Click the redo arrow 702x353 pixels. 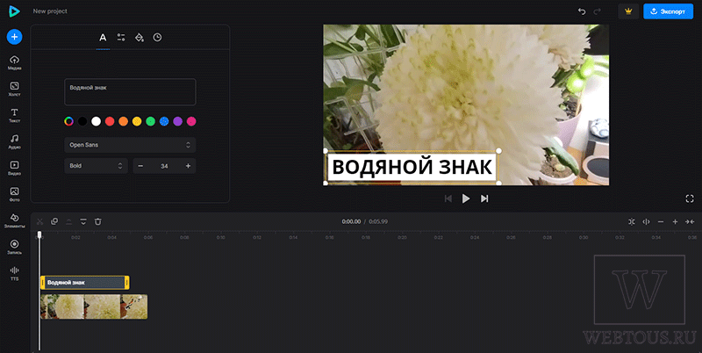pos(597,11)
